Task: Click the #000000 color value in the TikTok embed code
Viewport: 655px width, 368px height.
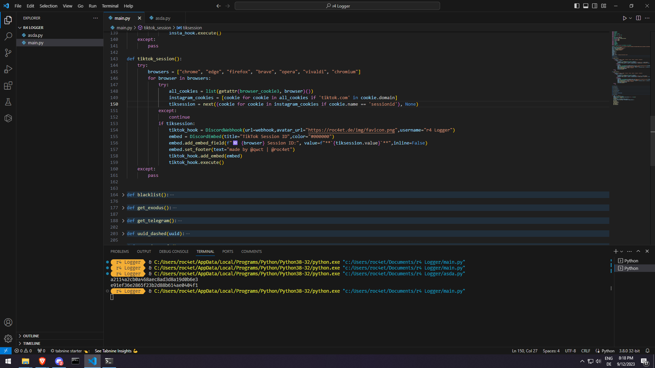Action: click(x=320, y=137)
